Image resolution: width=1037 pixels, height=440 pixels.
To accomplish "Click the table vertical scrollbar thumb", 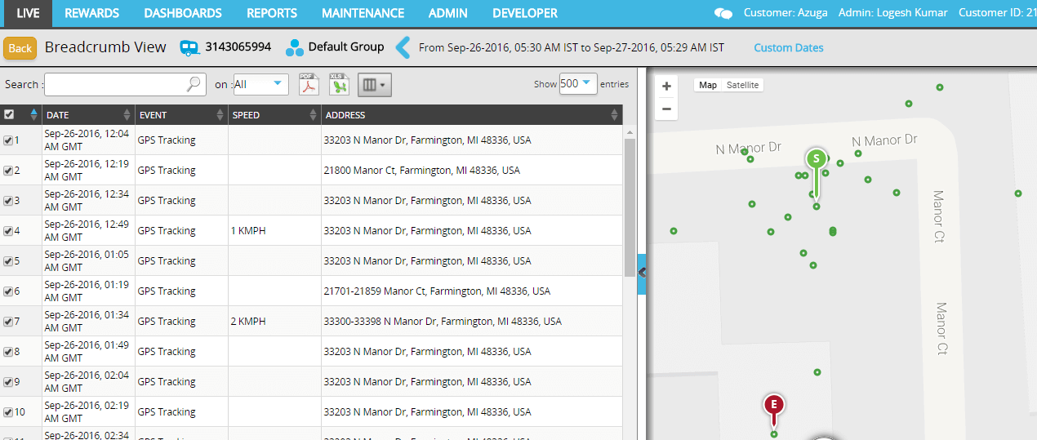I will (x=630, y=207).
